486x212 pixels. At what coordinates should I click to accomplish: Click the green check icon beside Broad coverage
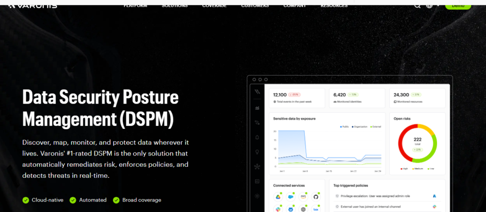116,200
